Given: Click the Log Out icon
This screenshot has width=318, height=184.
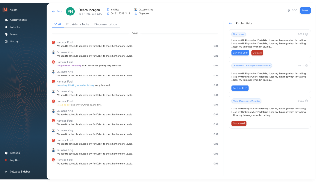Looking at the screenshot, I should [6, 160].
